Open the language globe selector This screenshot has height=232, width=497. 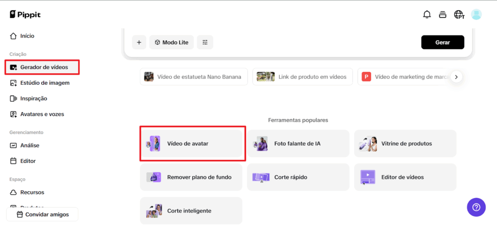click(459, 15)
